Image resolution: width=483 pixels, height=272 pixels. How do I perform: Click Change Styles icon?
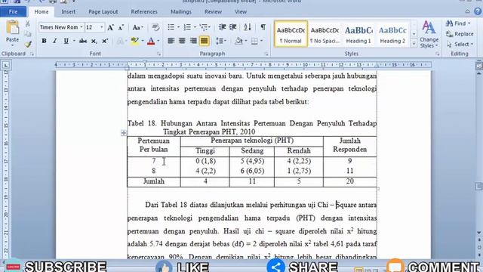pos(429,34)
